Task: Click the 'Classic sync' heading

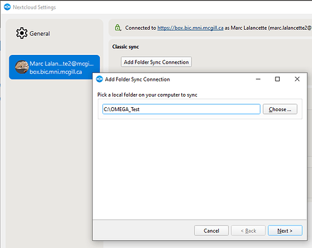Action: pyautogui.click(x=126, y=47)
